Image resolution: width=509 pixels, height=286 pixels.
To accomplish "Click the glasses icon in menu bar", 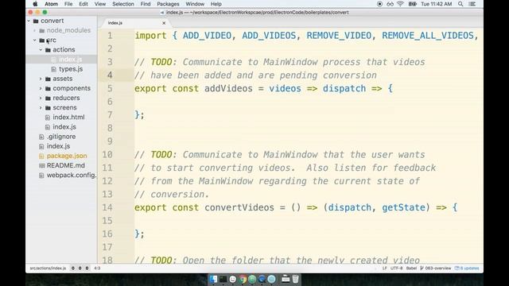I will [390, 4].
